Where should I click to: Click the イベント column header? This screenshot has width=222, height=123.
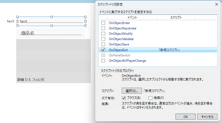(x=132, y=18)
